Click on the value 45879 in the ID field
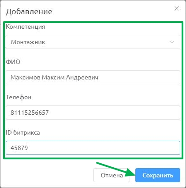 (19, 148)
